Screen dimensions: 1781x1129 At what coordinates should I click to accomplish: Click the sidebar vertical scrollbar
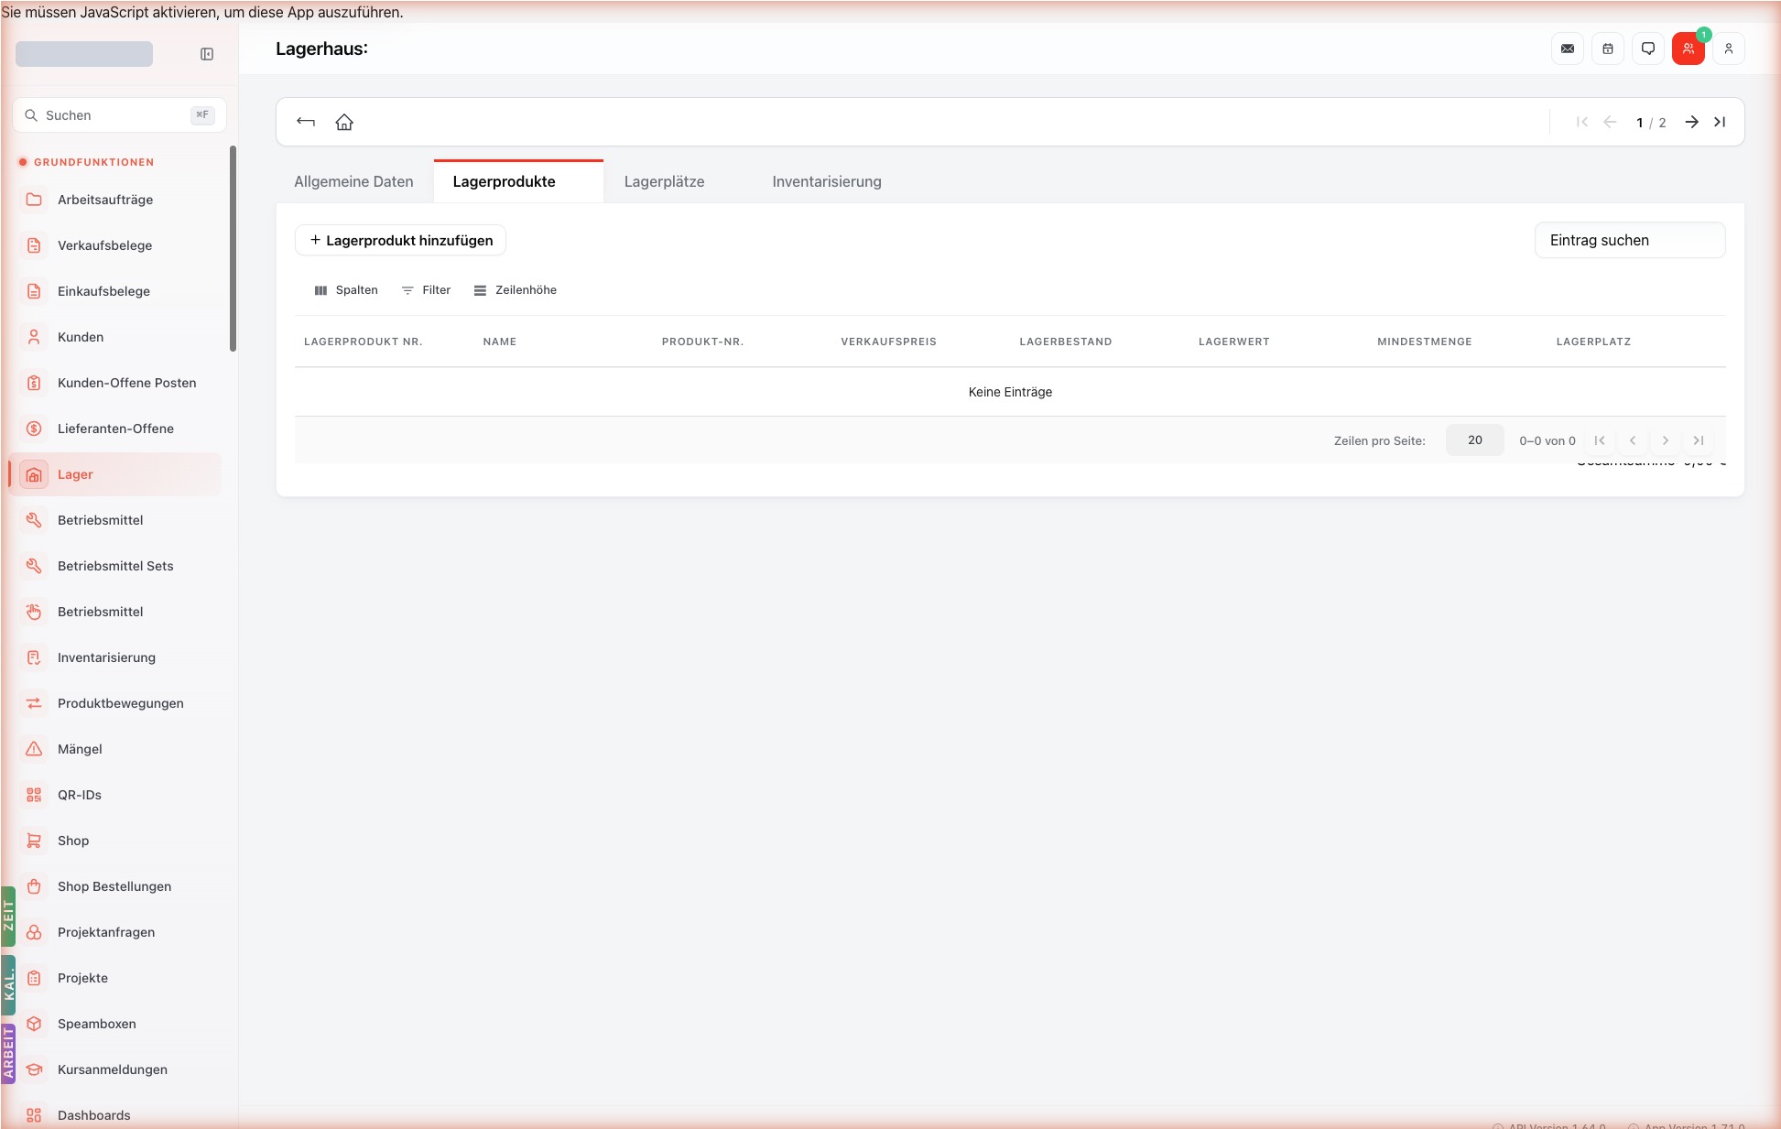pos(233,248)
